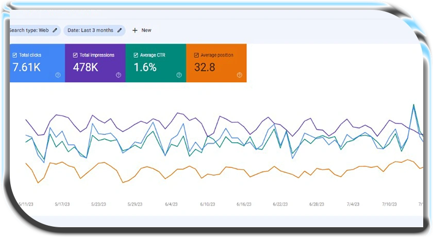Open the help icon on Total impressions card
Viewport: 433px width, 237px height.
coord(118,75)
